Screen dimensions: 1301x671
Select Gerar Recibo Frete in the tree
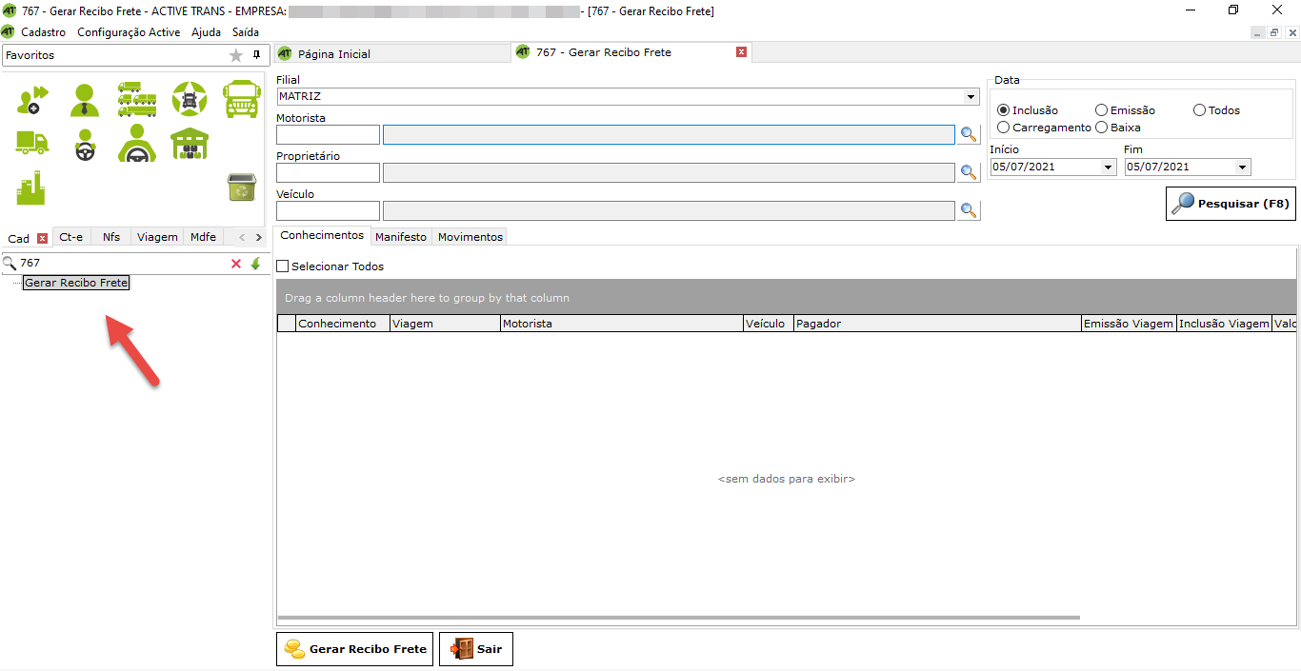pos(76,283)
